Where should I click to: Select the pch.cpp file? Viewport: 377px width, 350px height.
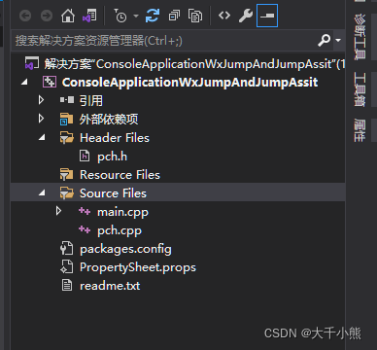point(120,230)
